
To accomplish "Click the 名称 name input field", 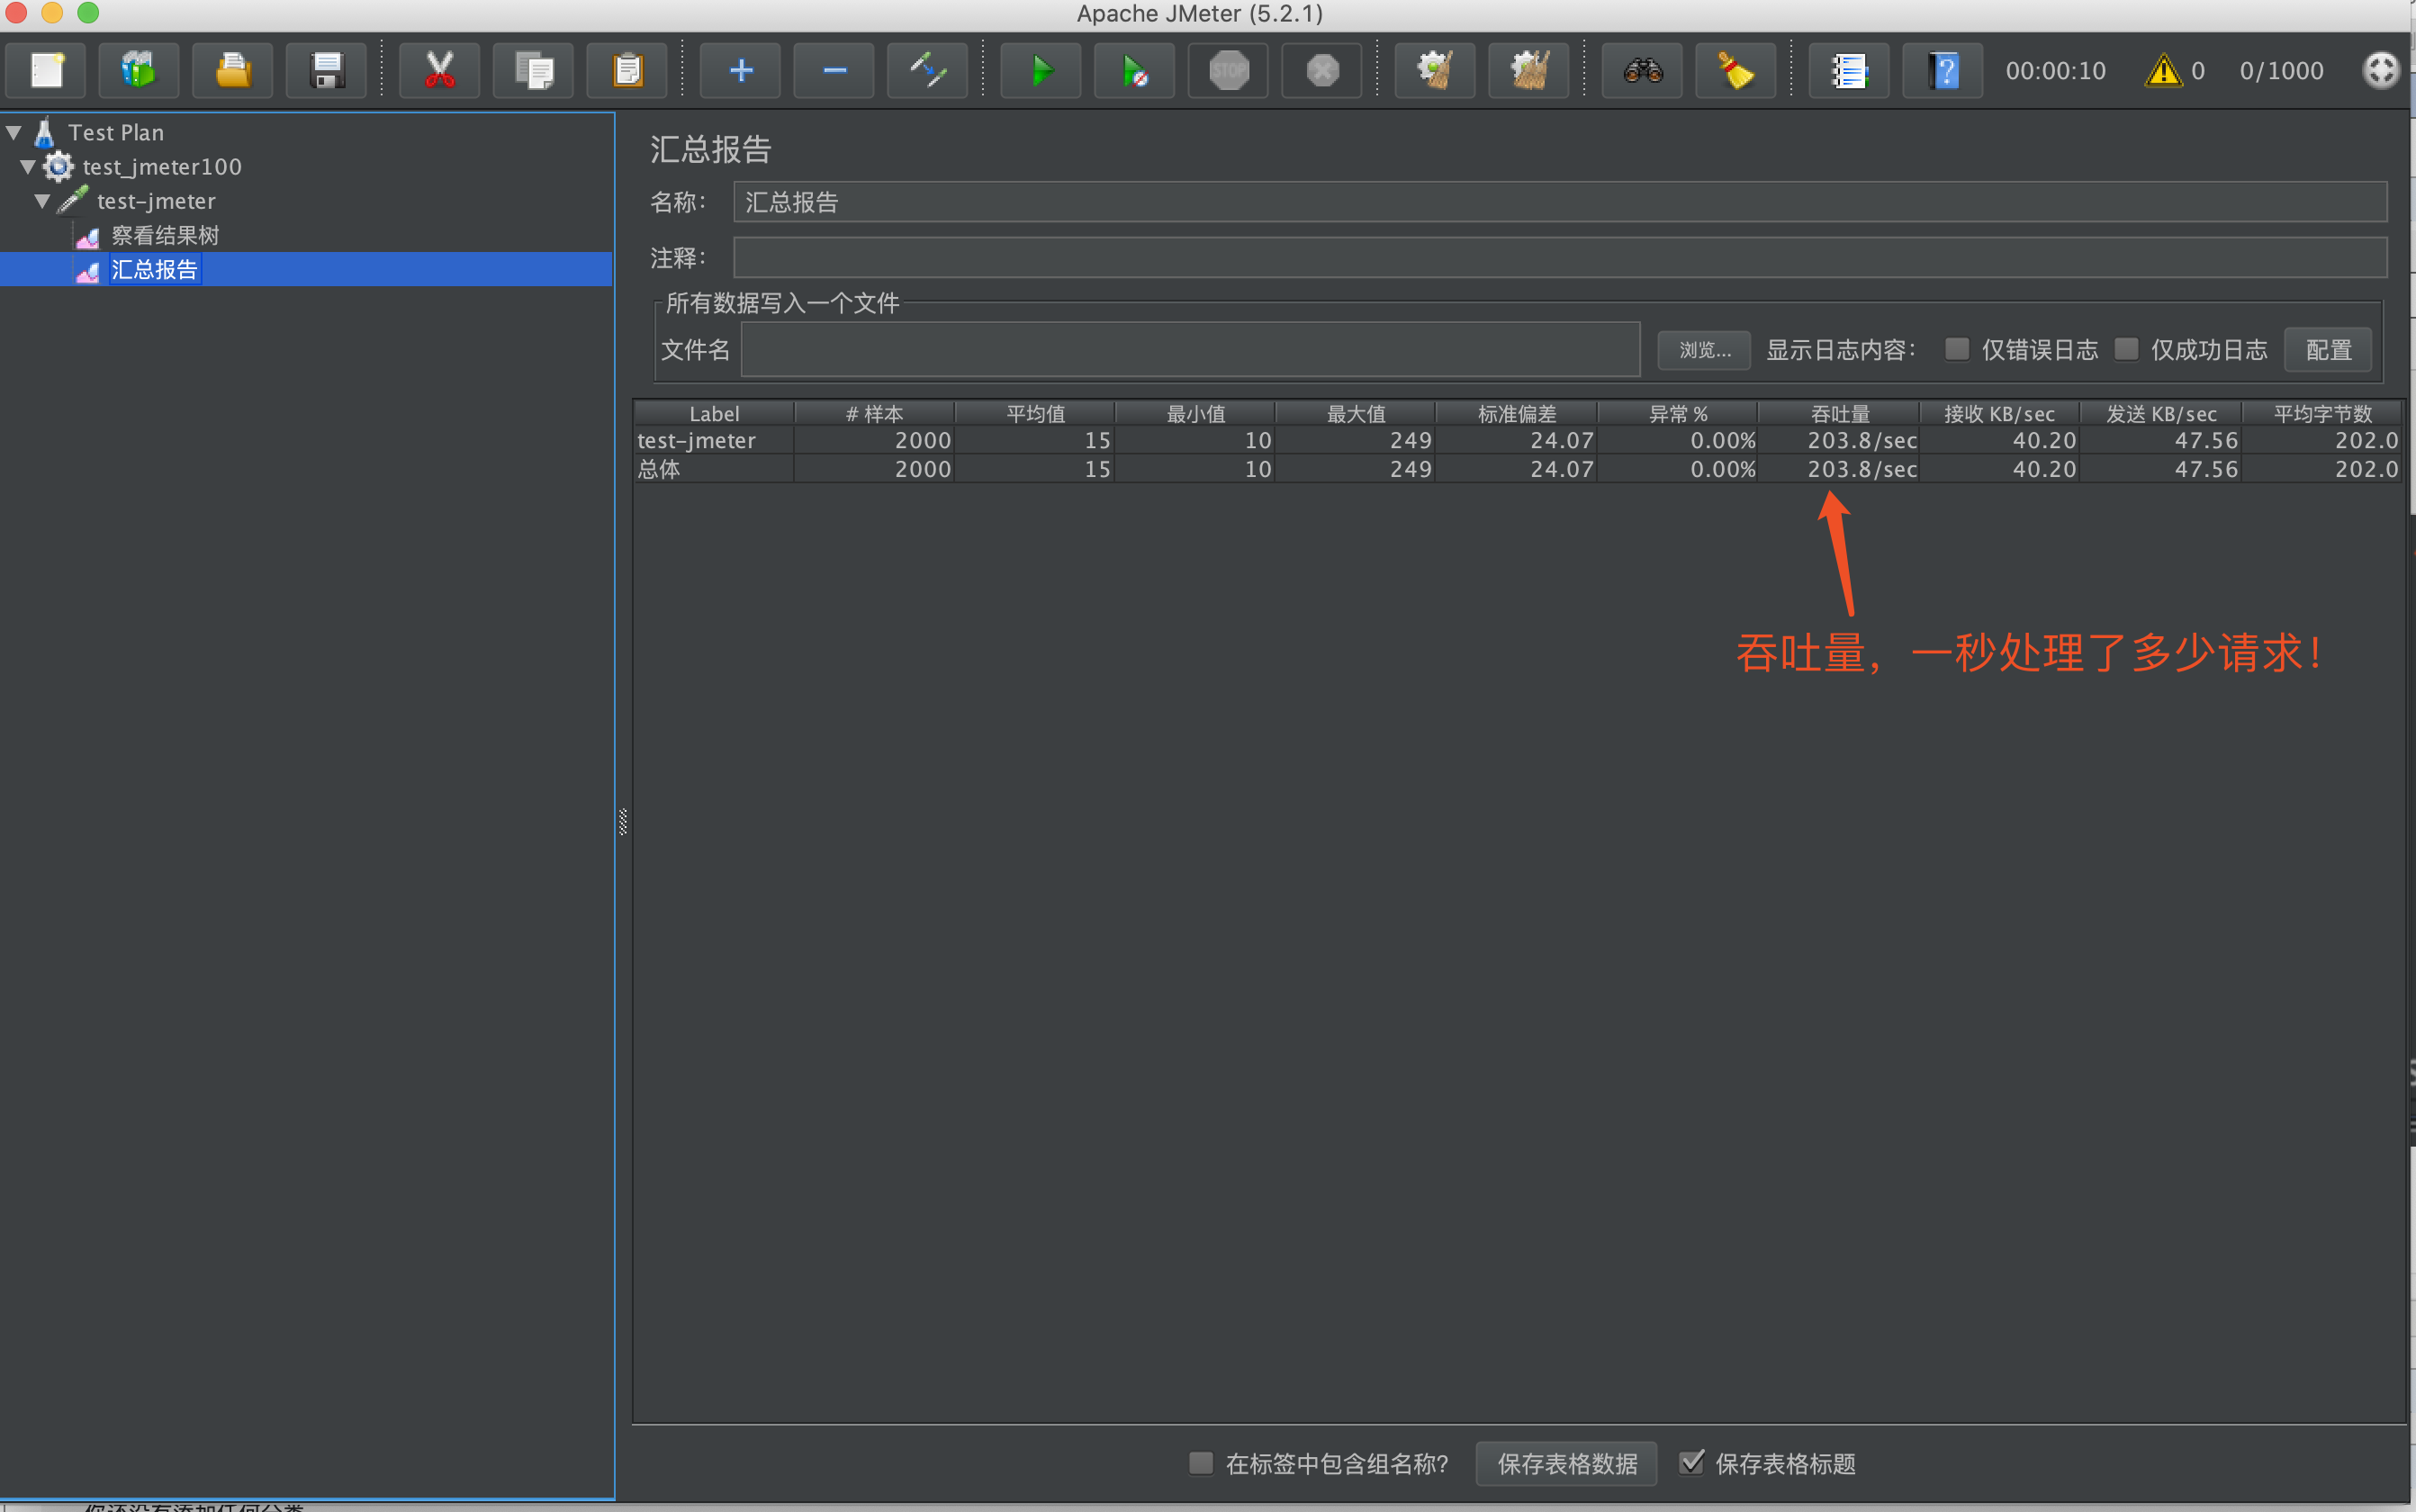I will tap(1560, 202).
